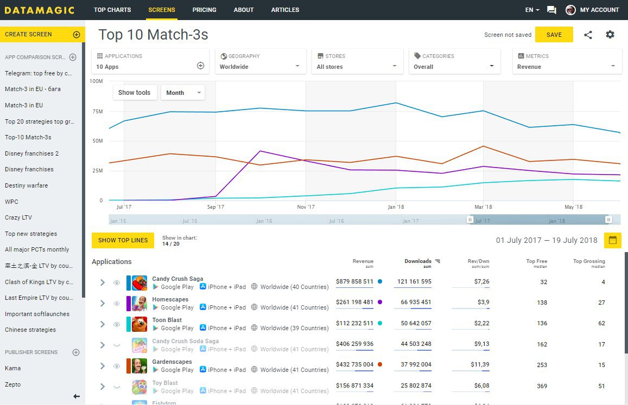Click the chat messages icon in header
This screenshot has width=628, height=405.
551,10
